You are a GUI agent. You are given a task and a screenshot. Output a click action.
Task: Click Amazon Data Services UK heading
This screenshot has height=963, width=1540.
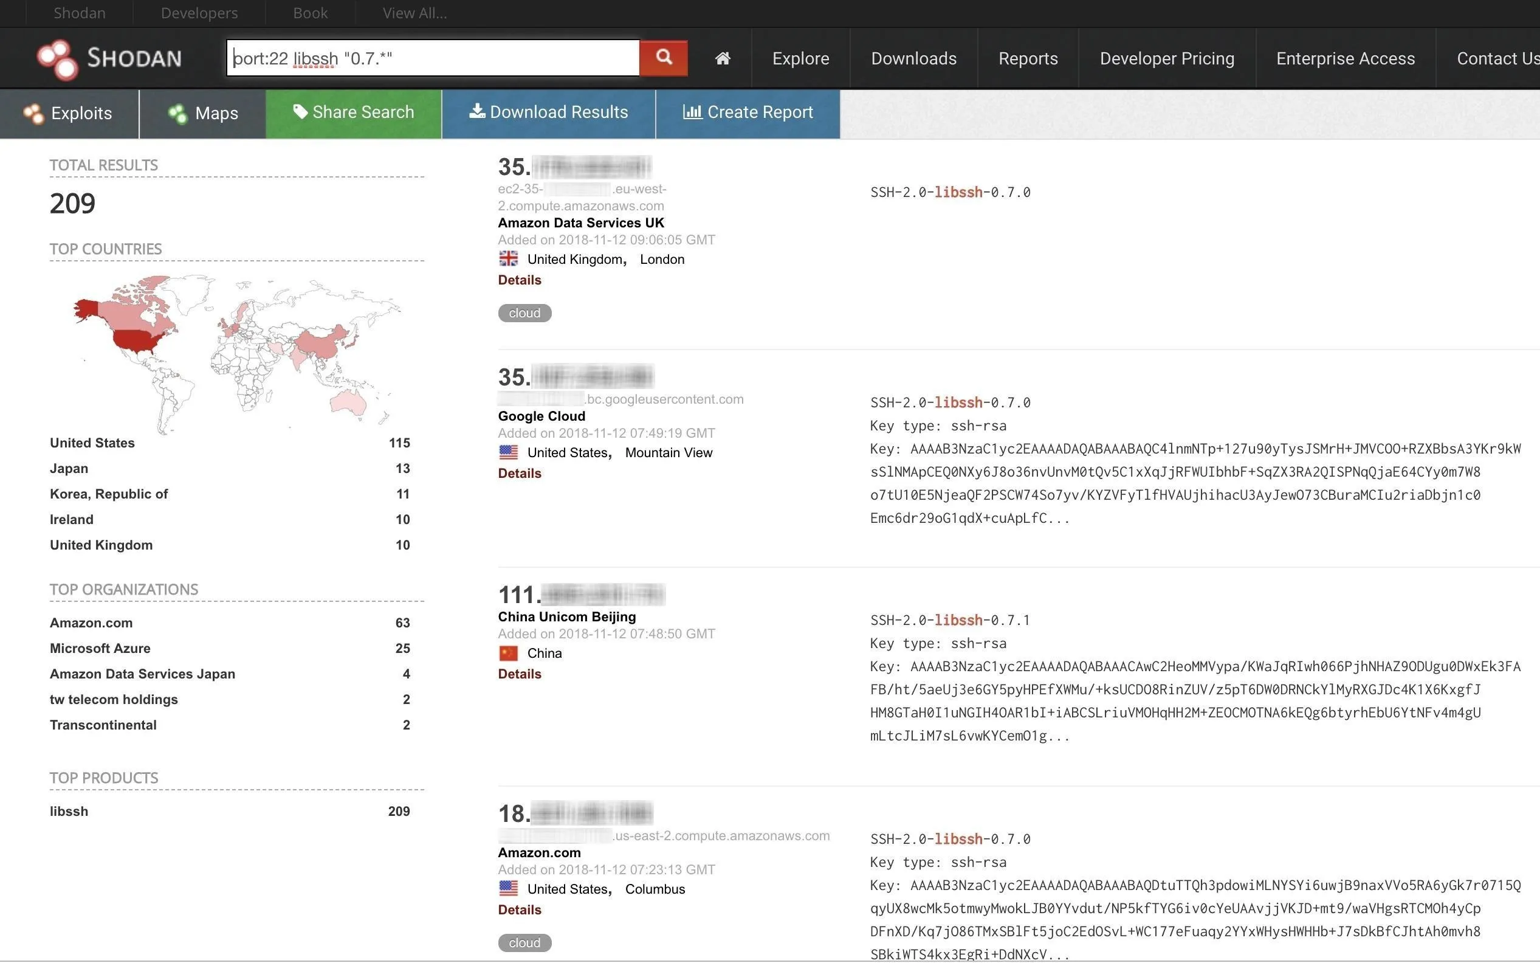tap(580, 223)
